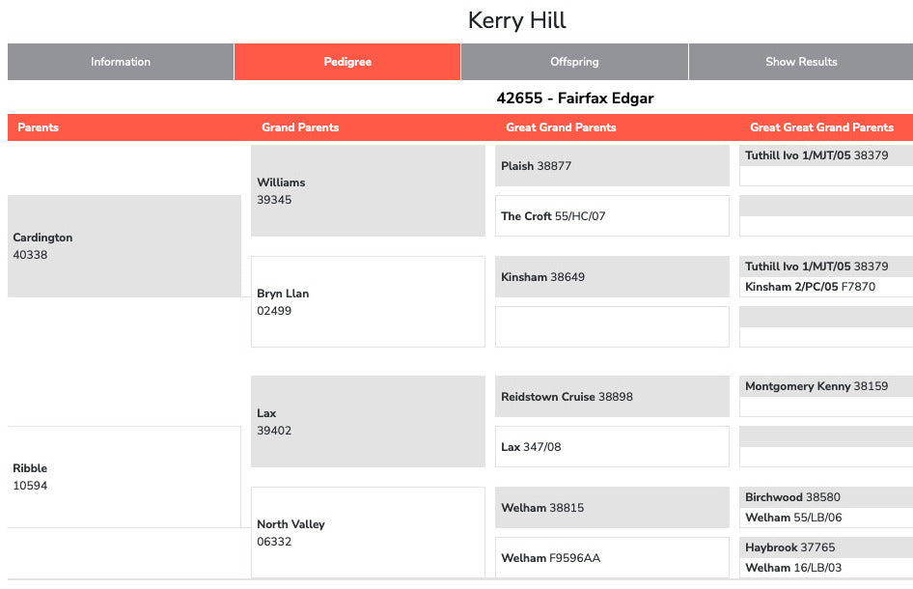Viewport: 913px width, 589px height.
Task: Click Welham F9596AA entry
Action: pos(550,558)
